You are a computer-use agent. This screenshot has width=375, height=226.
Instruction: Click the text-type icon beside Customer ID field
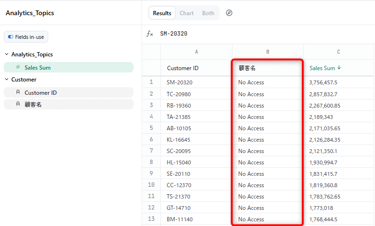click(18, 92)
